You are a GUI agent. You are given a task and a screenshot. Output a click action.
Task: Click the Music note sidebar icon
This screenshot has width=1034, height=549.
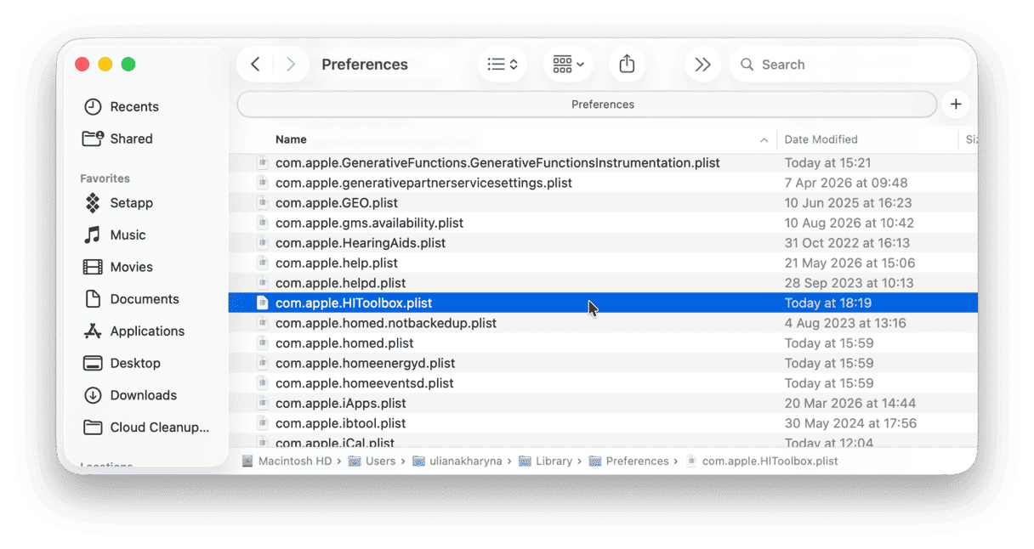click(93, 235)
